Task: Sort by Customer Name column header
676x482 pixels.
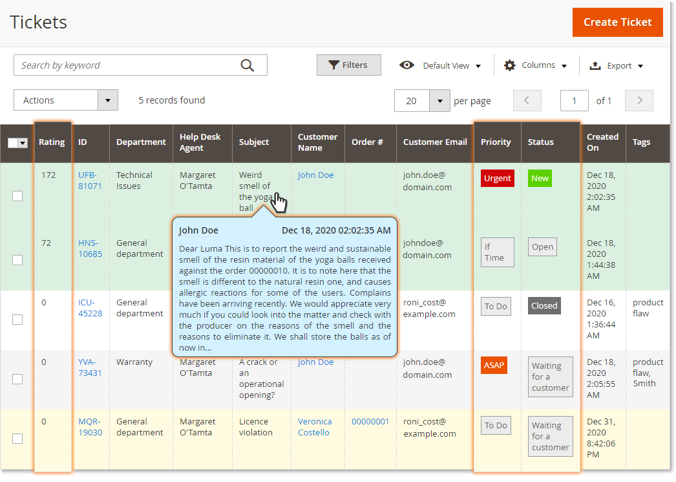Action: (318, 142)
